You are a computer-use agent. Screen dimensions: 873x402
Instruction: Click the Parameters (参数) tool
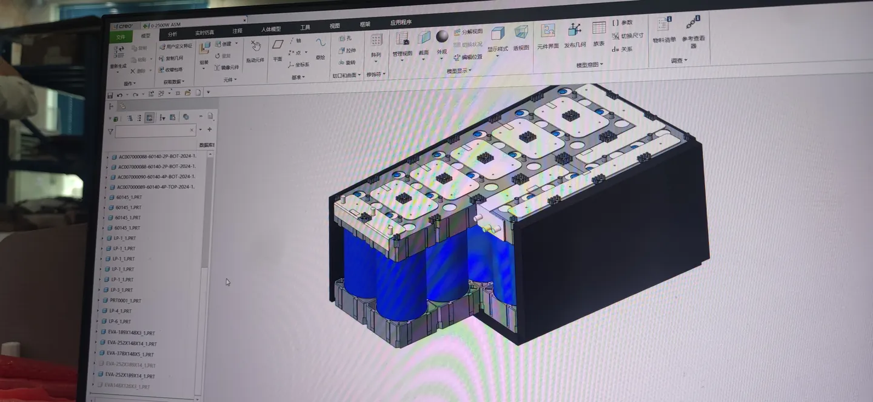pos(622,22)
